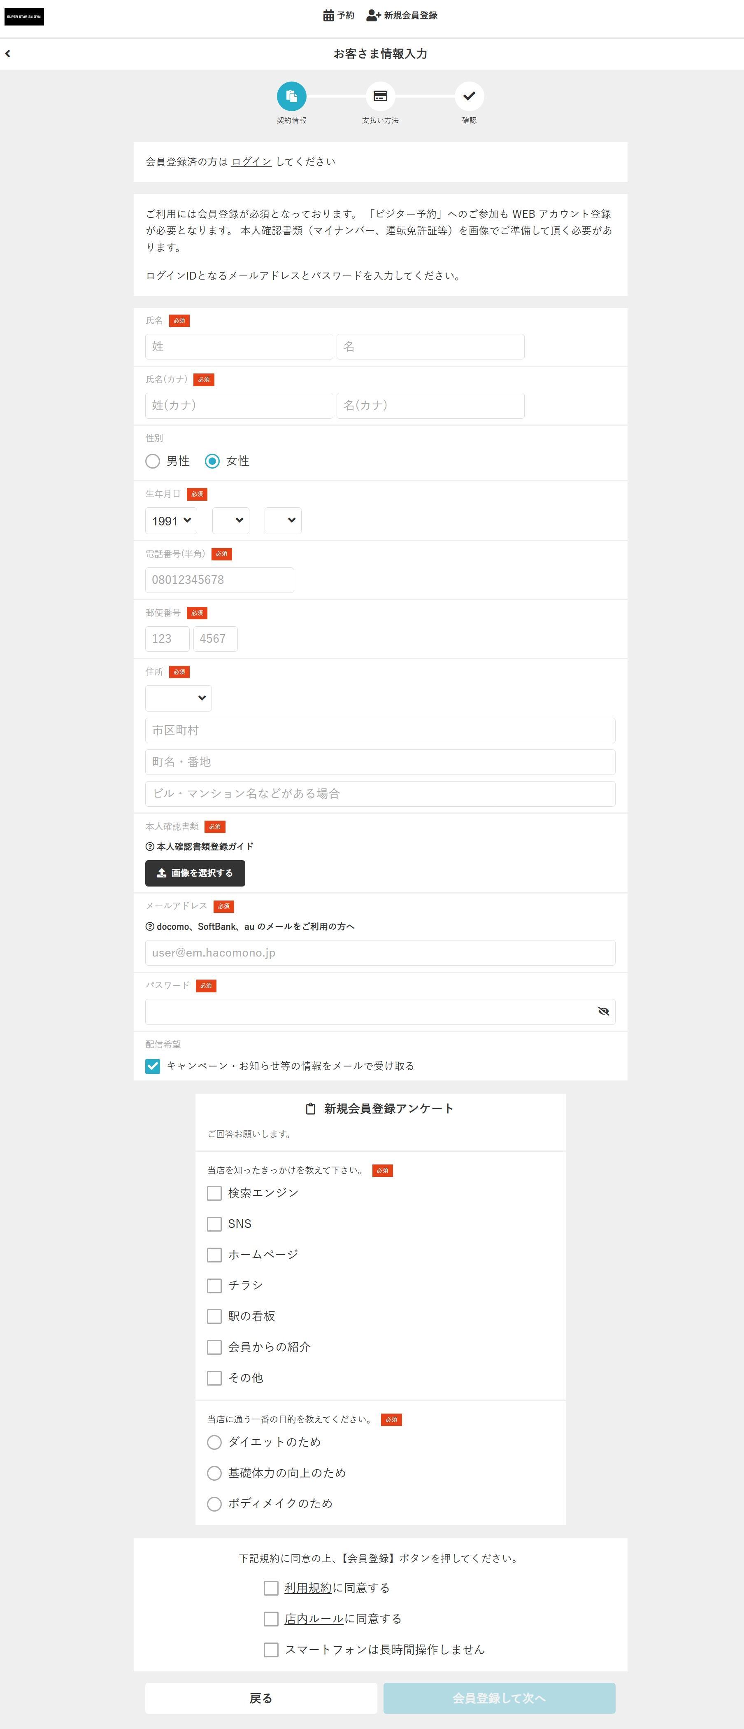
Task: Open the 予約 menu item in header
Action: pyautogui.click(x=339, y=15)
